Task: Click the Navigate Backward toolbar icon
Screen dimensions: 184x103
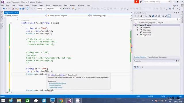Action: [x=4, y=9]
